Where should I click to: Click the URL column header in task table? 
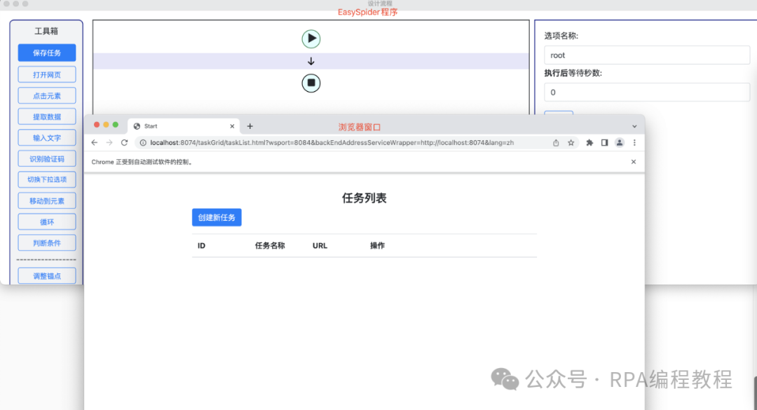click(320, 246)
